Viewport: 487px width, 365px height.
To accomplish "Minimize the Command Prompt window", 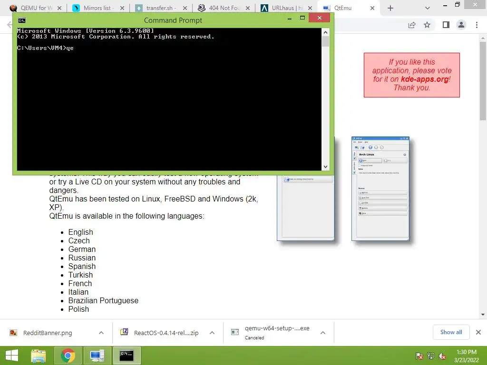I will pos(290,19).
